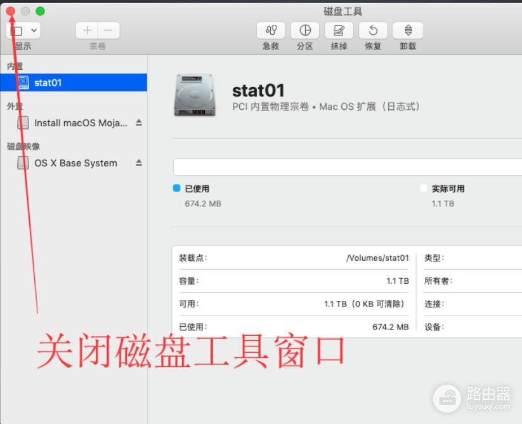Eject the Install macOS Mojave disk
The image size is (522, 424).
[x=139, y=123]
